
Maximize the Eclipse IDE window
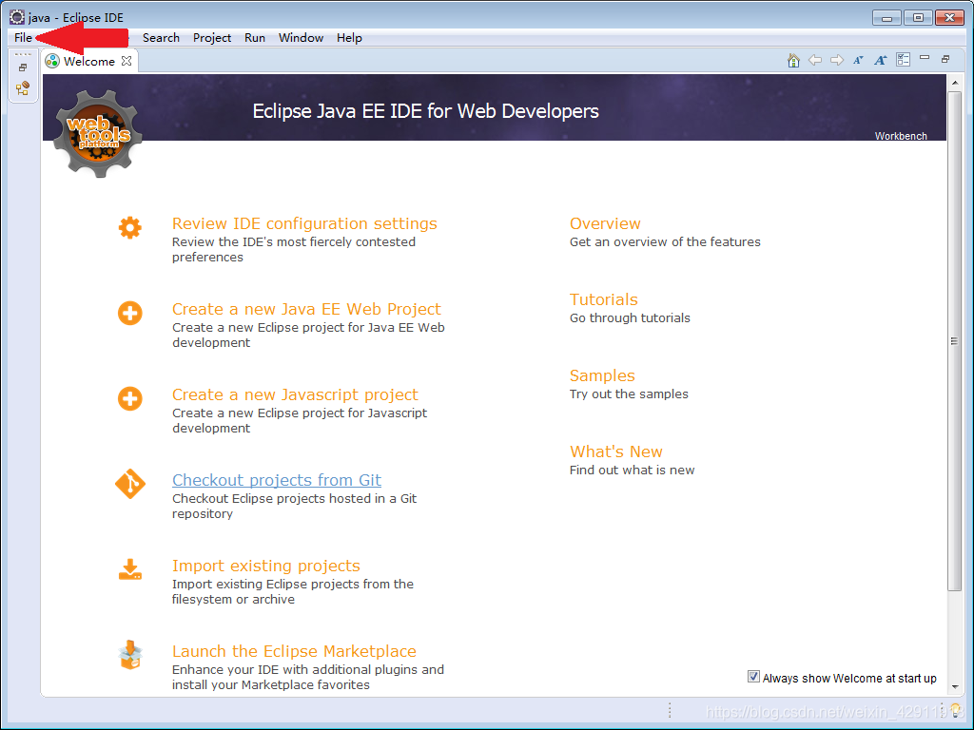pos(918,18)
